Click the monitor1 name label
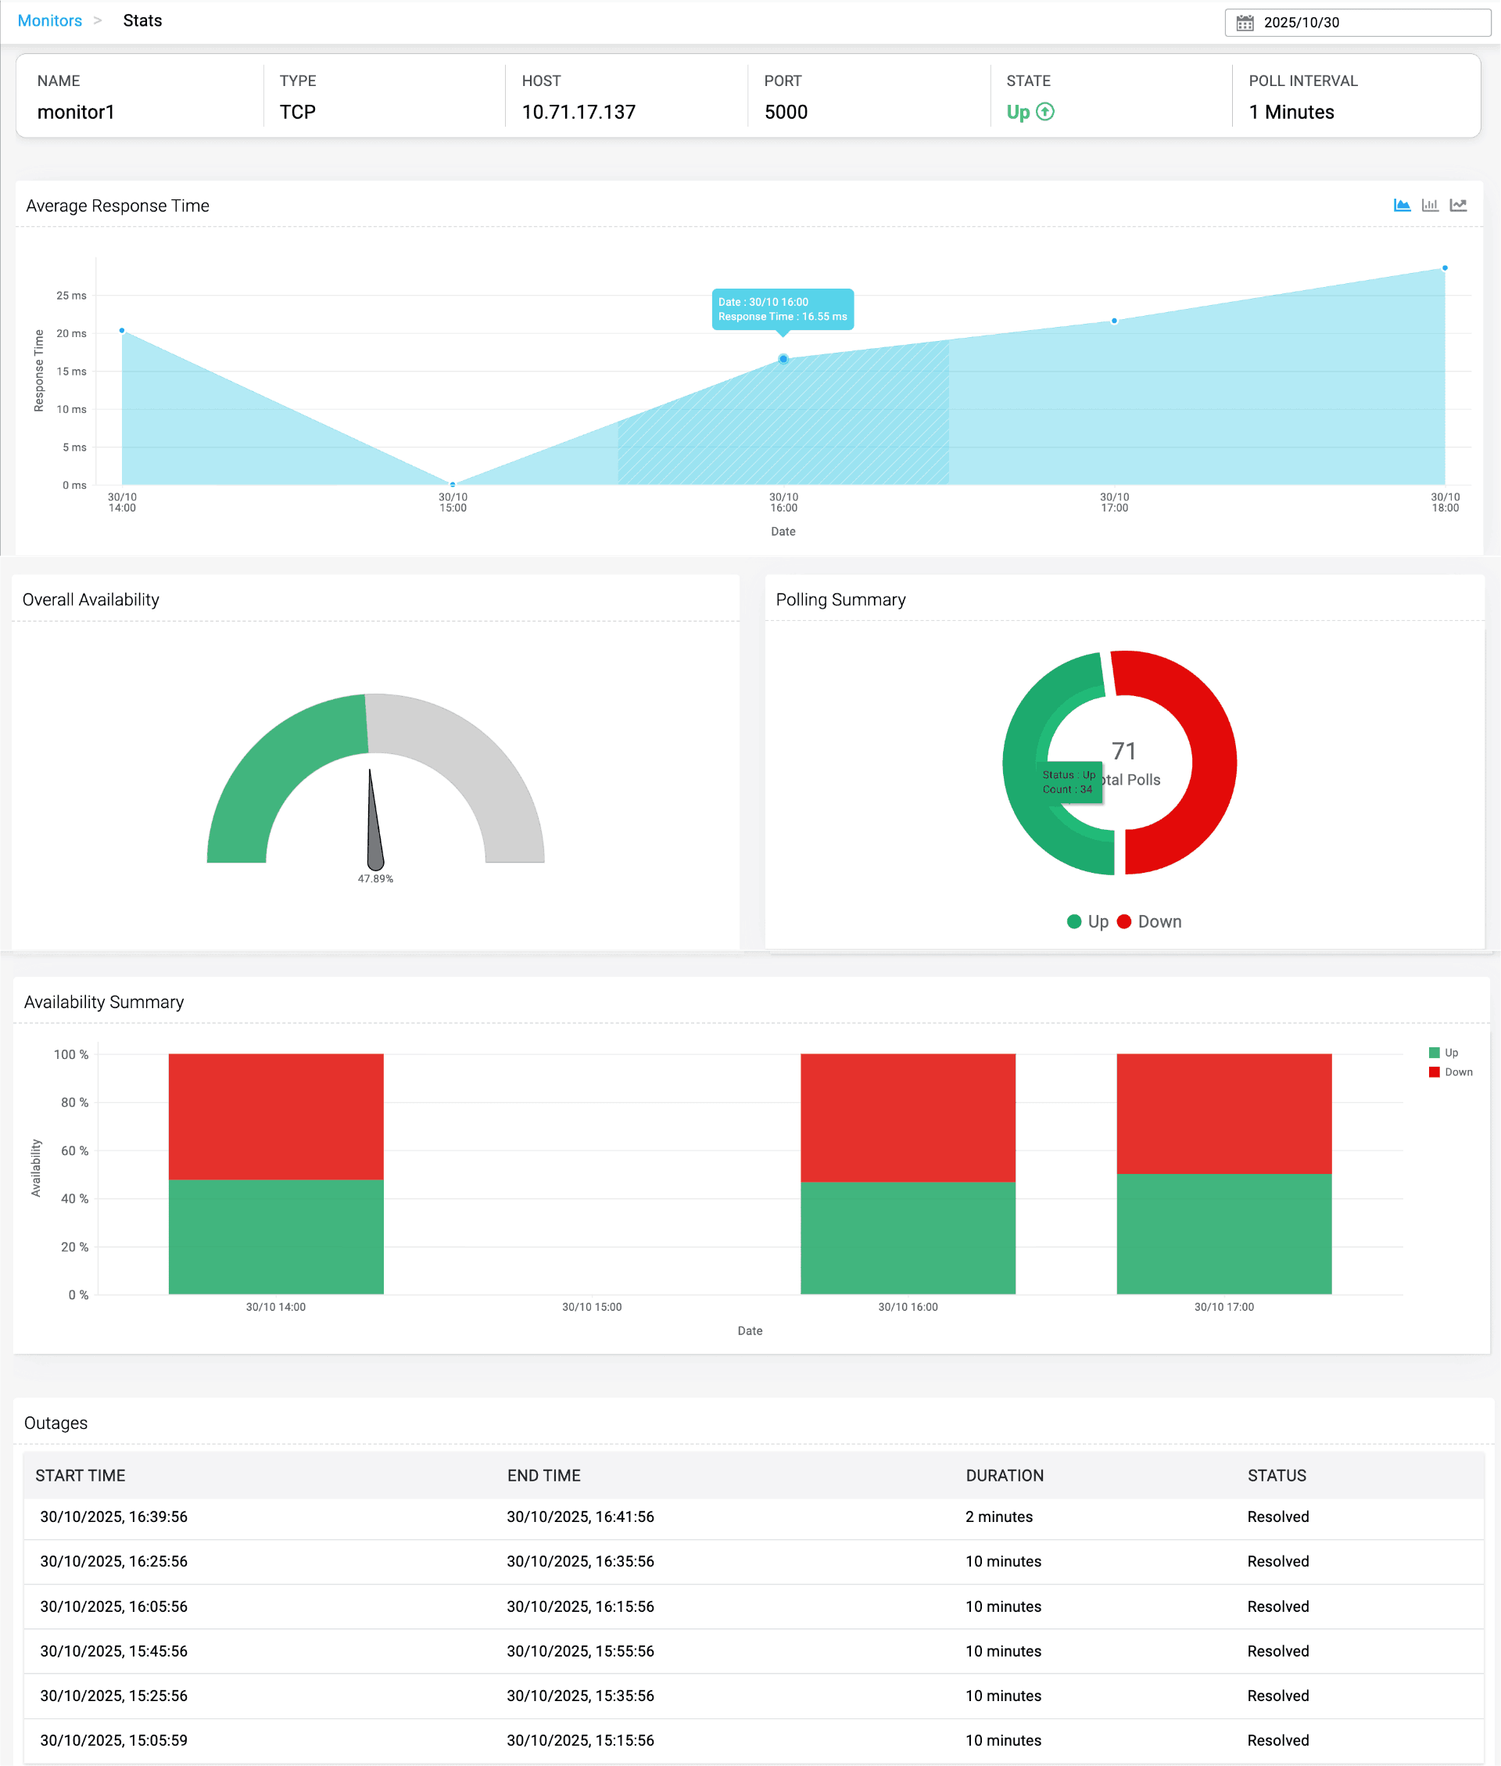Viewport: 1501px width, 1766px height. tap(77, 112)
